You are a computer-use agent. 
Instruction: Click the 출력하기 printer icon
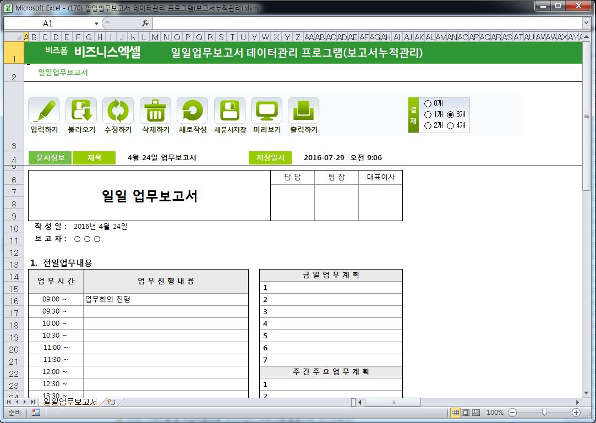[x=303, y=111]
